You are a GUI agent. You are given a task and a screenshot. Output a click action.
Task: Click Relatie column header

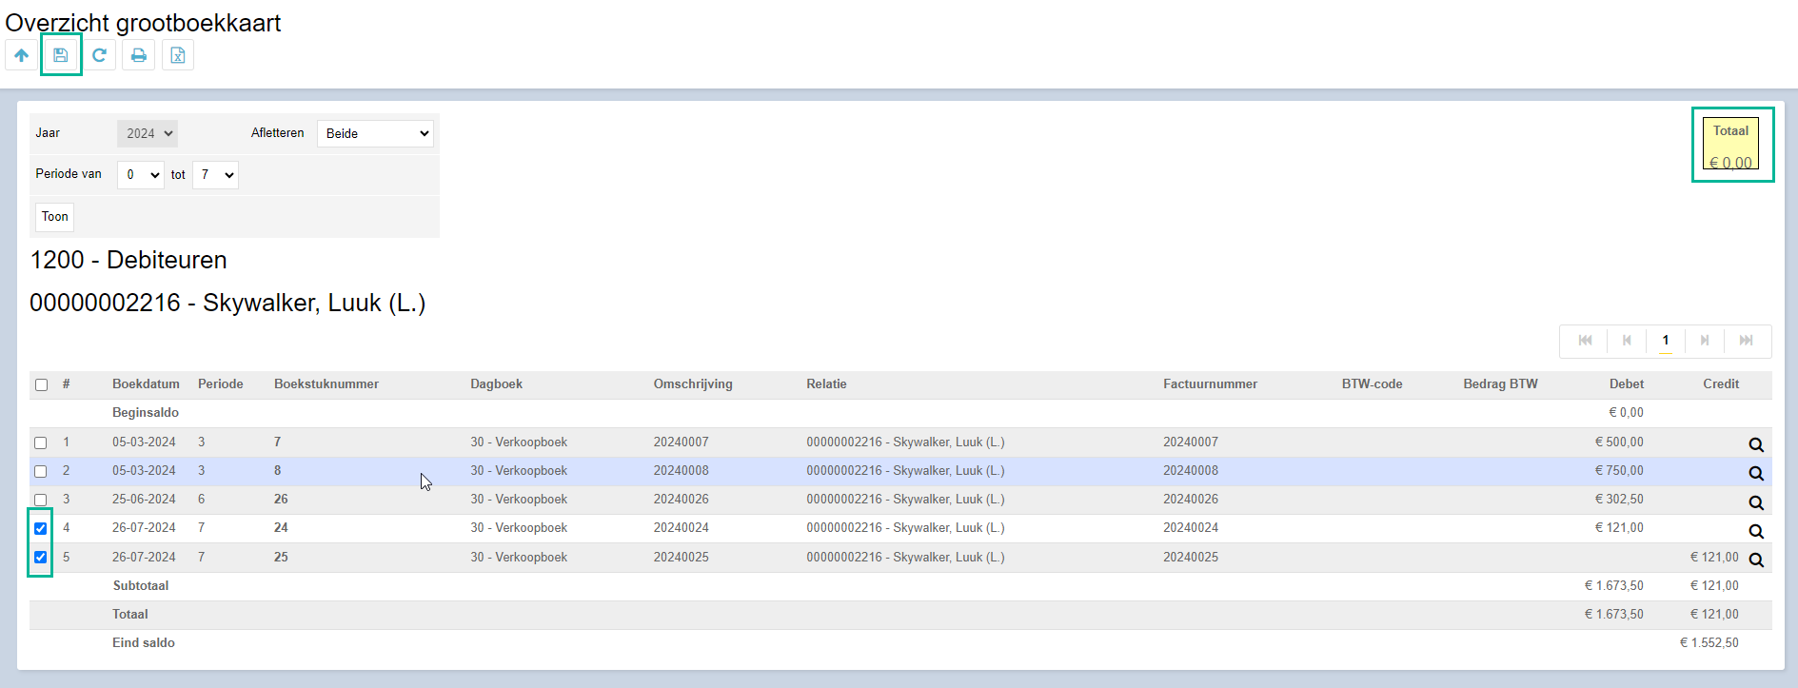click(x=826, y=384)
